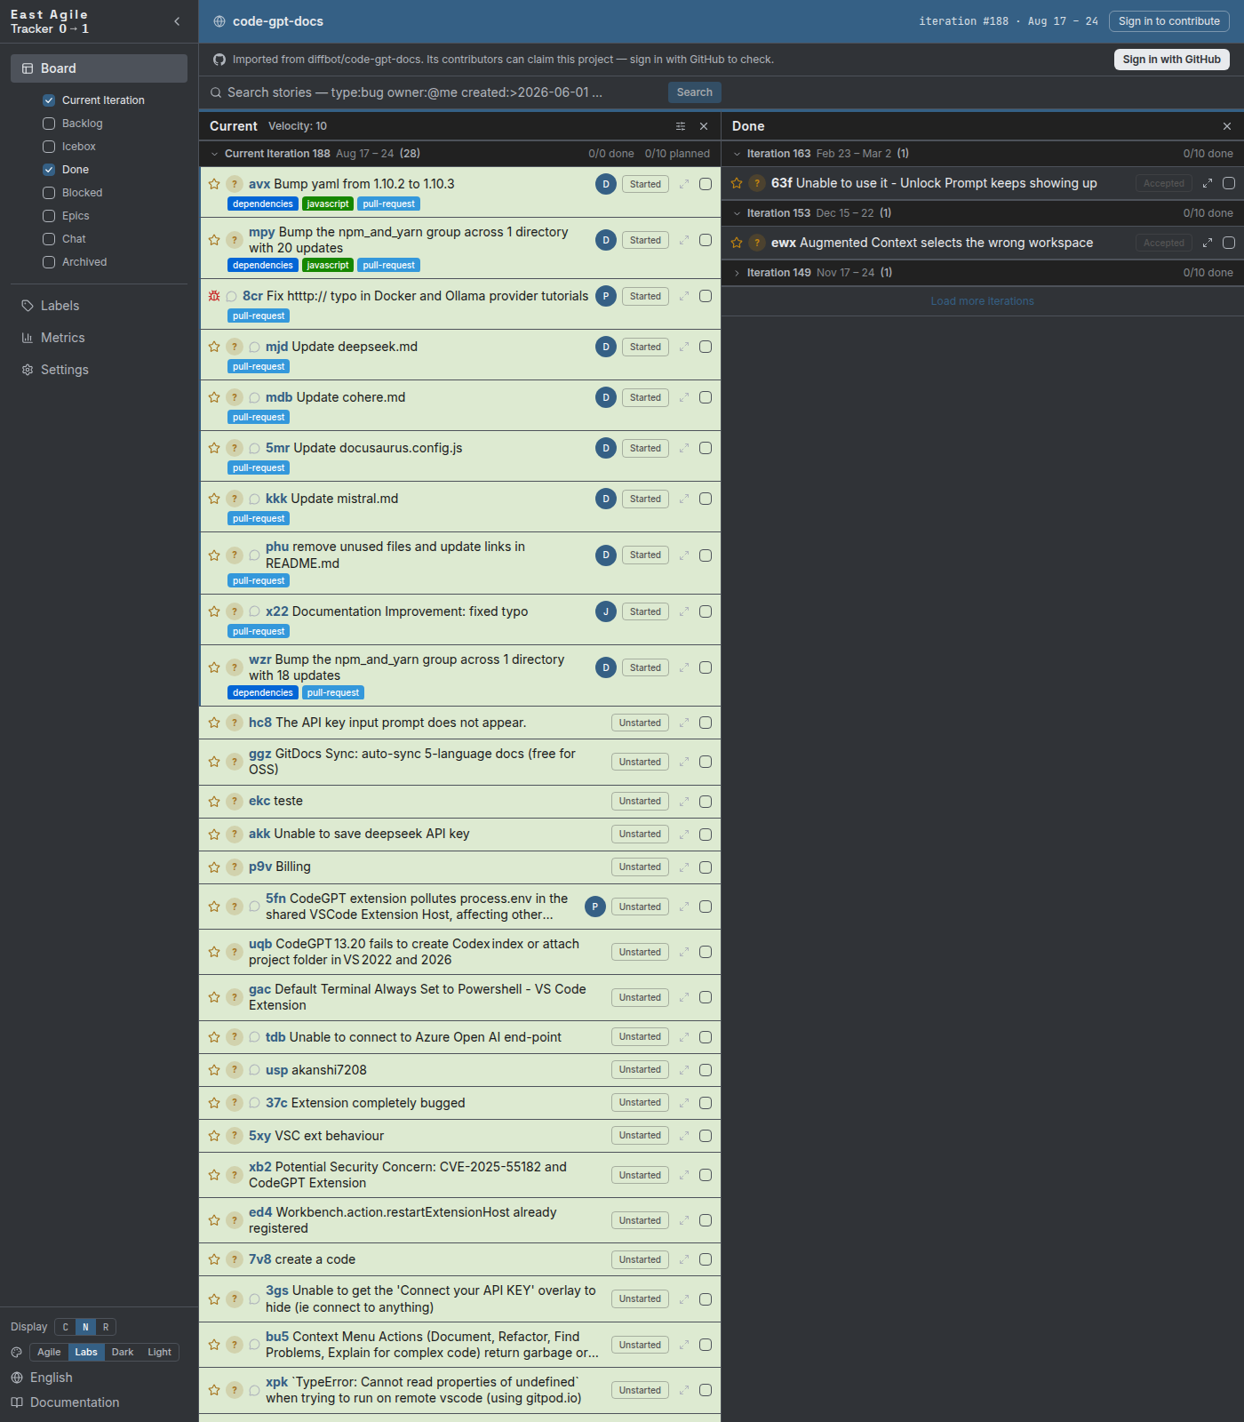
Task: Select the checkbox on the ekc teste story
Action: point(706,802)
